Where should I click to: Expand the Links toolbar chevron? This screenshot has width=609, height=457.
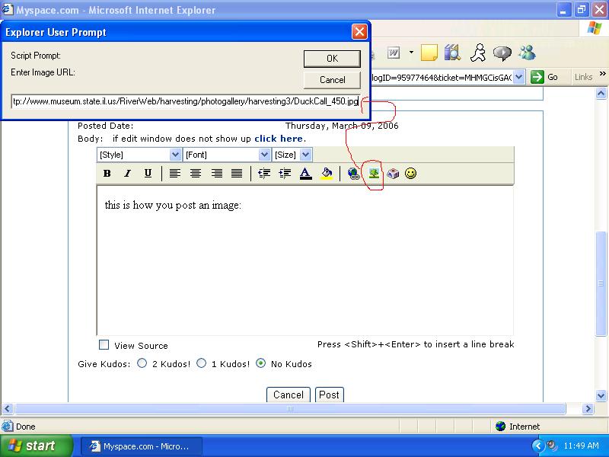click(602, 73)
